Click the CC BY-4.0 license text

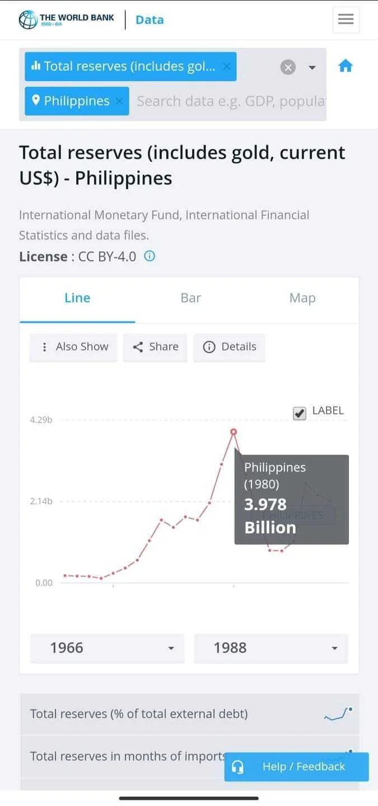pyautogui.click(x=107, y=257)
